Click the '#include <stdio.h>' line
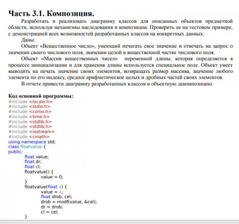The height and width of the screenshot is (224, 239). point(29,106)
